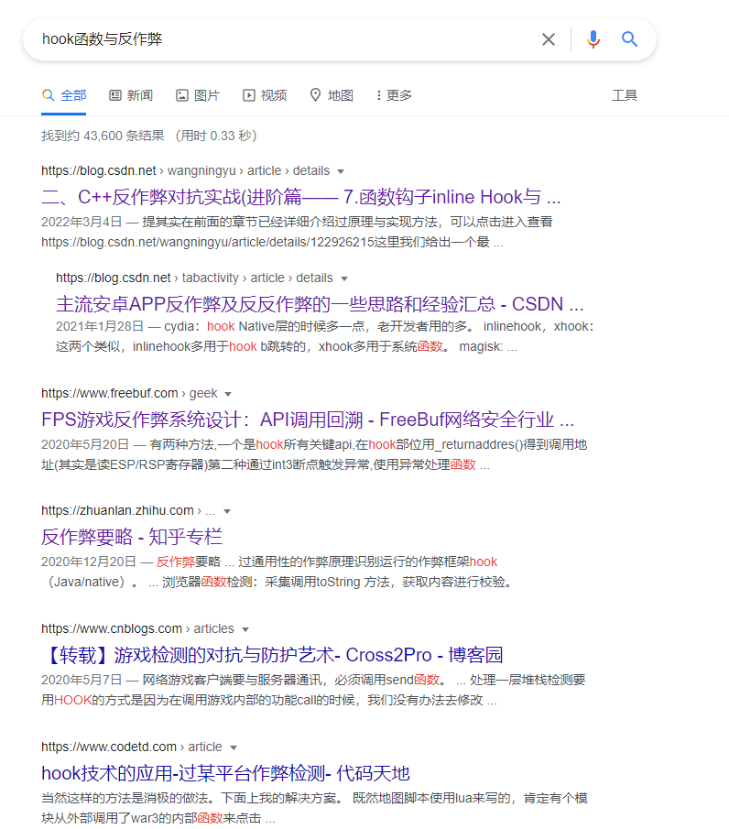Clear the search box with the X icon
This screenshot has height=829, width=729.
pyautogui.click(x=549, y=39)
